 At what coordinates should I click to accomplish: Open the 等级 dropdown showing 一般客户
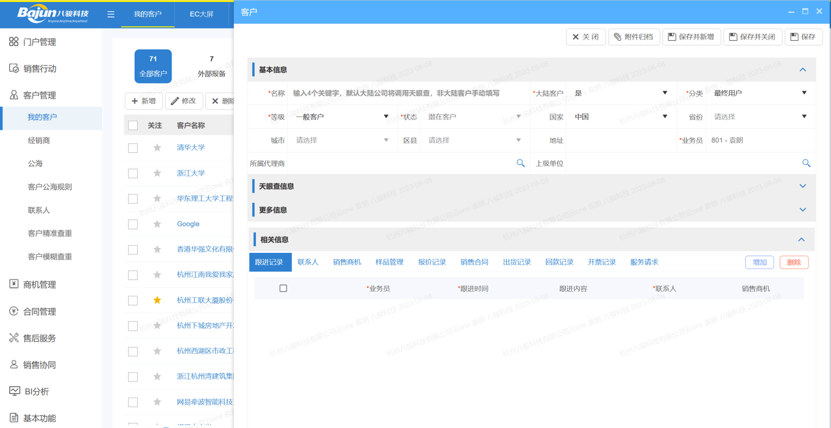[x=341, y=117]
